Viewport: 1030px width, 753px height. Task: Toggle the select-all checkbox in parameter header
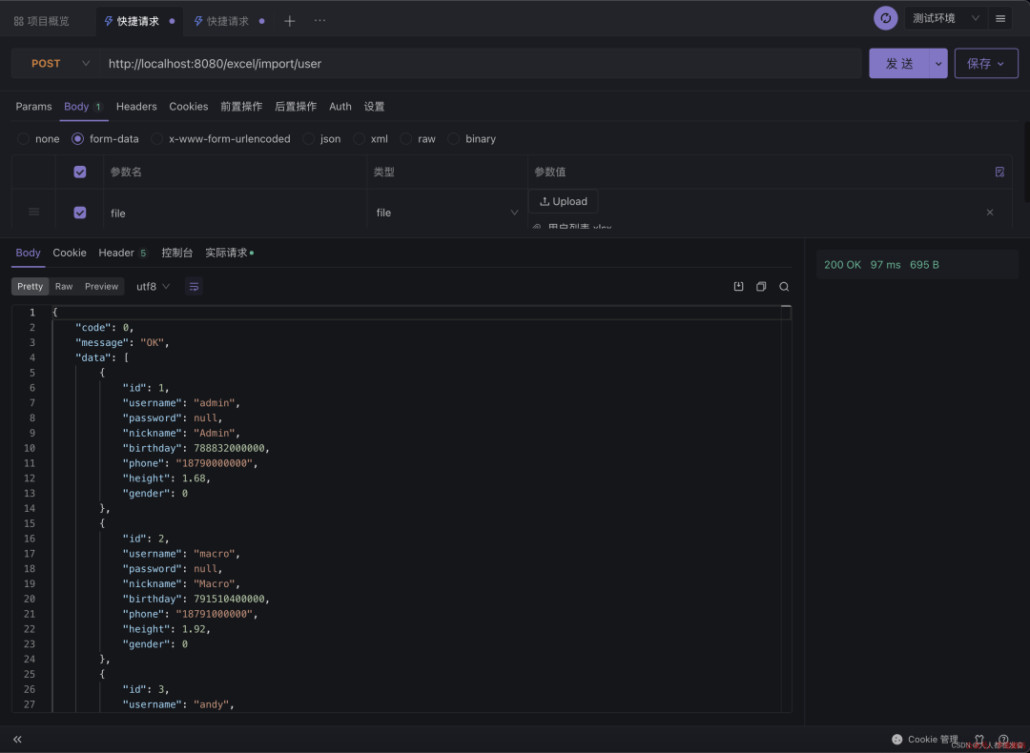[79, 172]
